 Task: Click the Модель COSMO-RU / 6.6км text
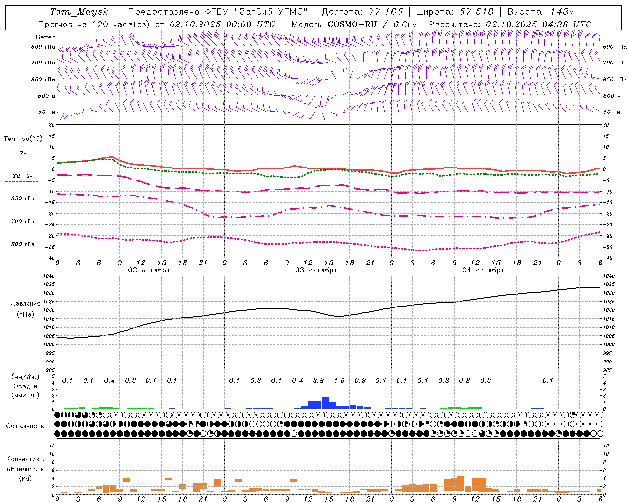(354, 24)
